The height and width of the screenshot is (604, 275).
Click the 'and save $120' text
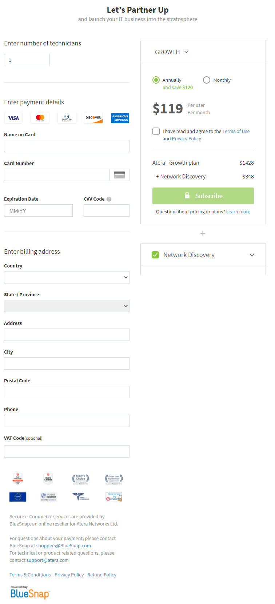click(x=178, y=87)
